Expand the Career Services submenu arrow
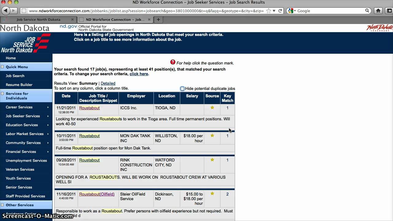This screenshot has width=393, height=221. [48, 107]
